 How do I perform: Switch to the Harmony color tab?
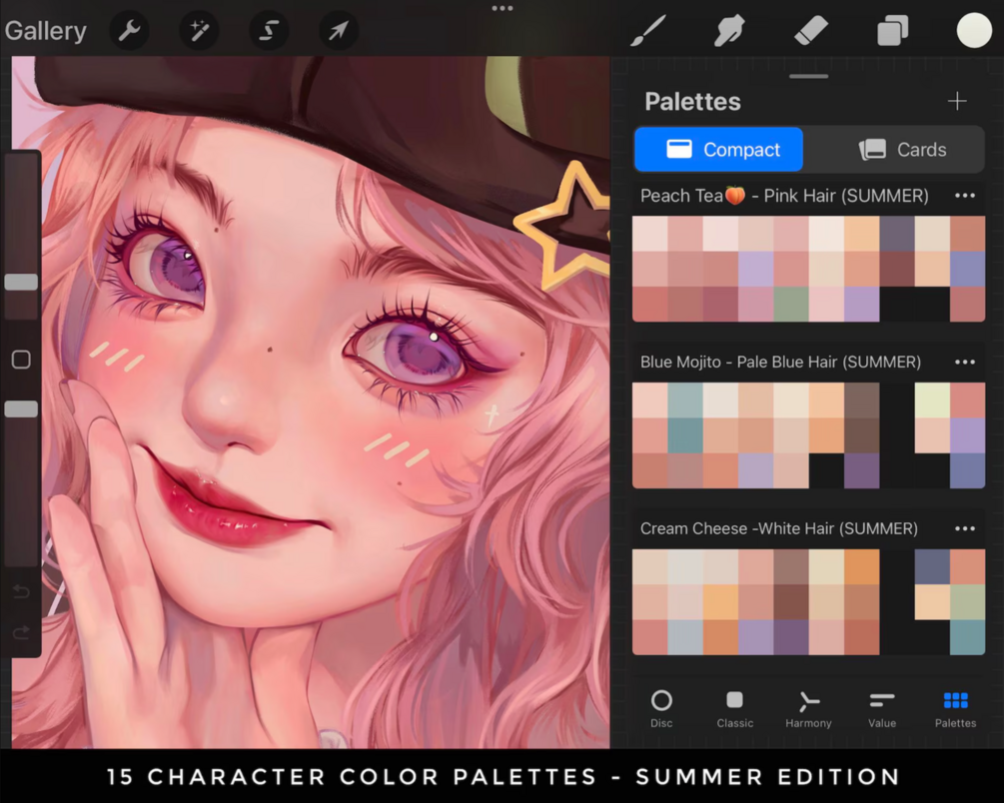[809, 709]
